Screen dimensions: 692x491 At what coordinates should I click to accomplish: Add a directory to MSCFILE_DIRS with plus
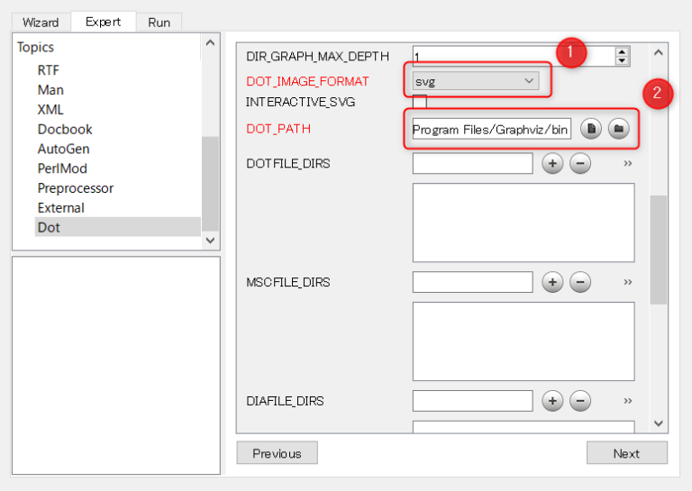[x=552, y=282]
